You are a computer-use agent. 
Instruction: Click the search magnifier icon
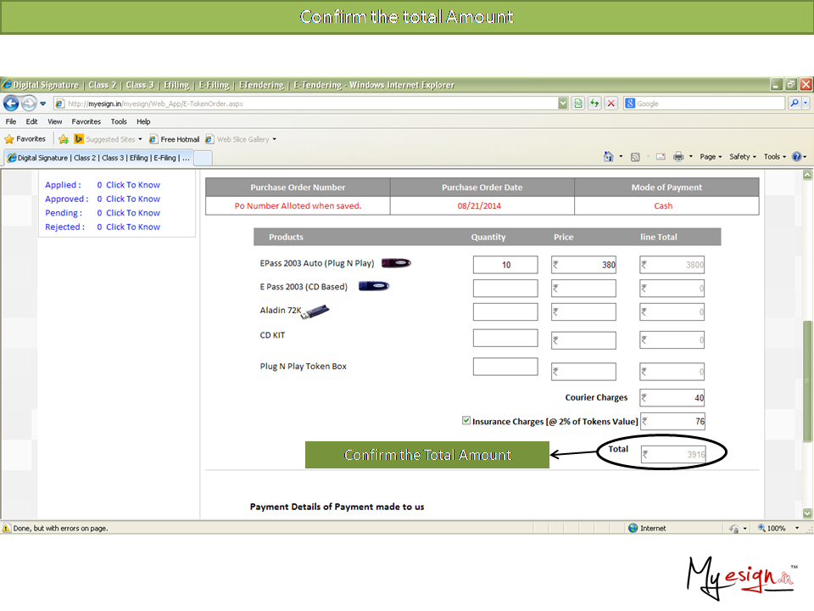click(x=794, y=104)
